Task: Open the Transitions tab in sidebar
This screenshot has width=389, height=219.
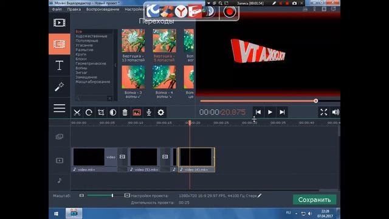Action: [x=60, y=44]
